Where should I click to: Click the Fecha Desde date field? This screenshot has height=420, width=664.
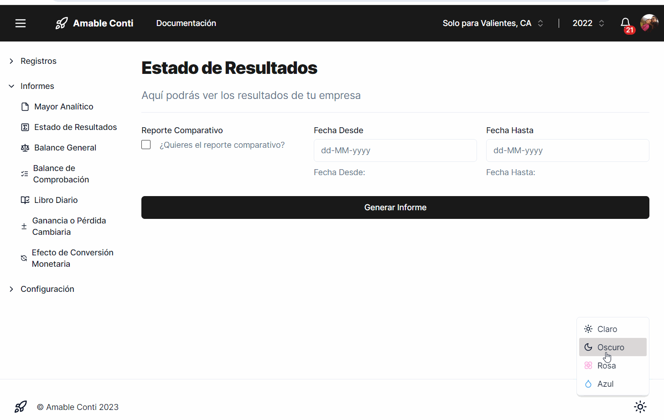point(395,150)
